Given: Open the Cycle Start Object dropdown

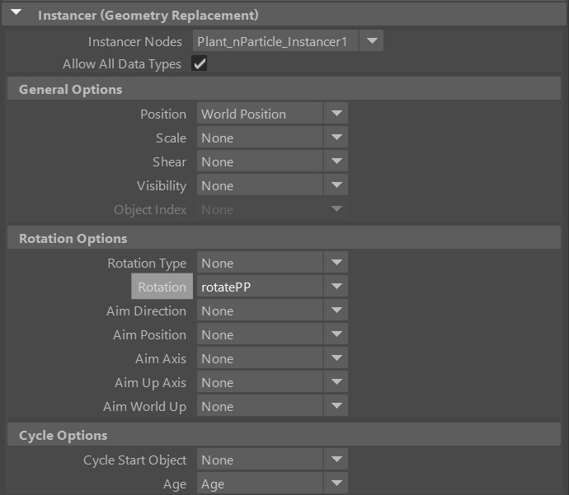Looking at the screenshot, I should coord(271,460).
